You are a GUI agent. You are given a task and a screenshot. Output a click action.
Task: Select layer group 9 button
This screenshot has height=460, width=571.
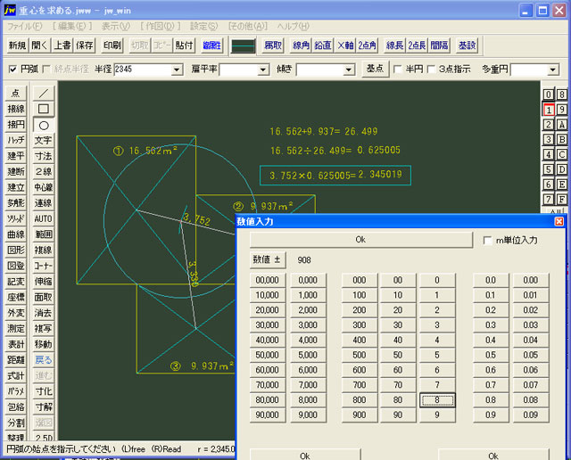[x=561, y=110]
